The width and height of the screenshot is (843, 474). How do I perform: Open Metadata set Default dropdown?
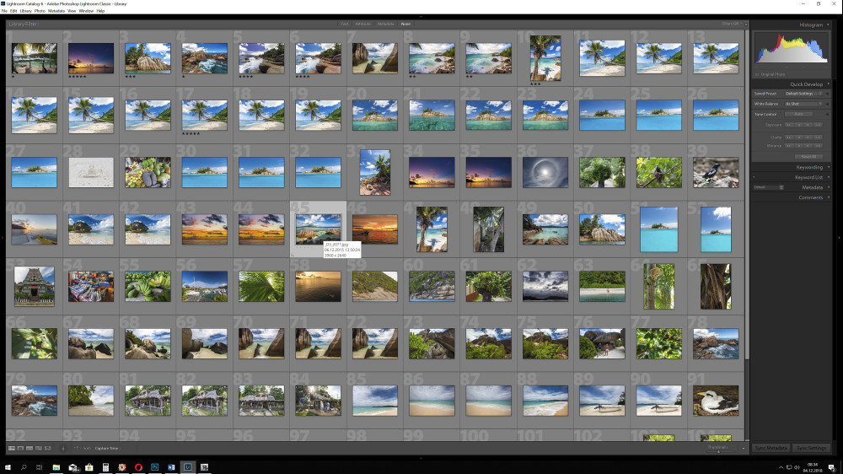(768, 187)
